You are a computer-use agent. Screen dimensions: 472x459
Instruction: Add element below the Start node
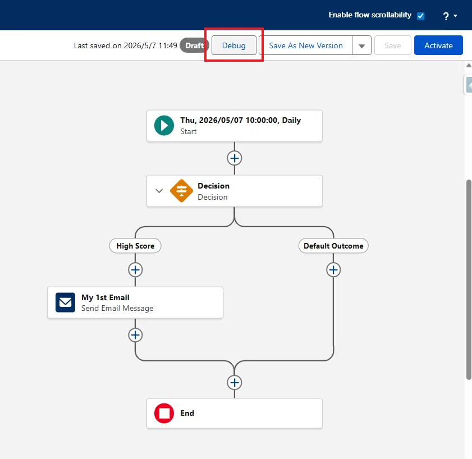click(235, 158)
